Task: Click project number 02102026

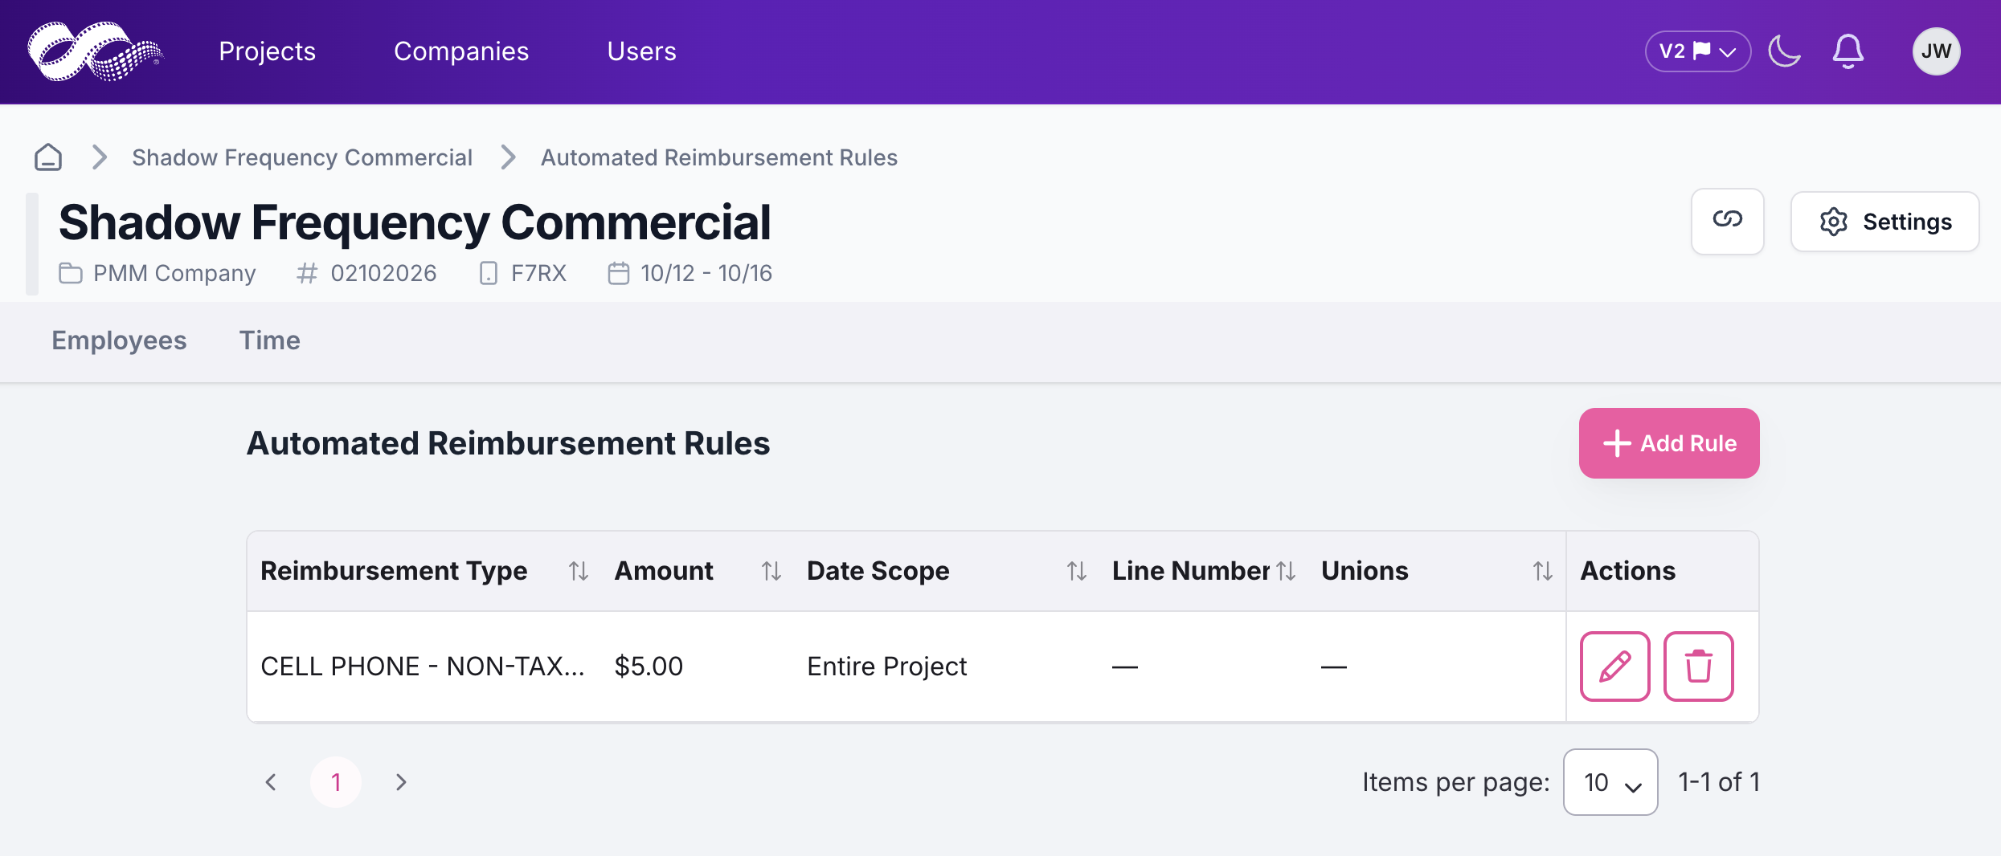Action: pos(383,273)
